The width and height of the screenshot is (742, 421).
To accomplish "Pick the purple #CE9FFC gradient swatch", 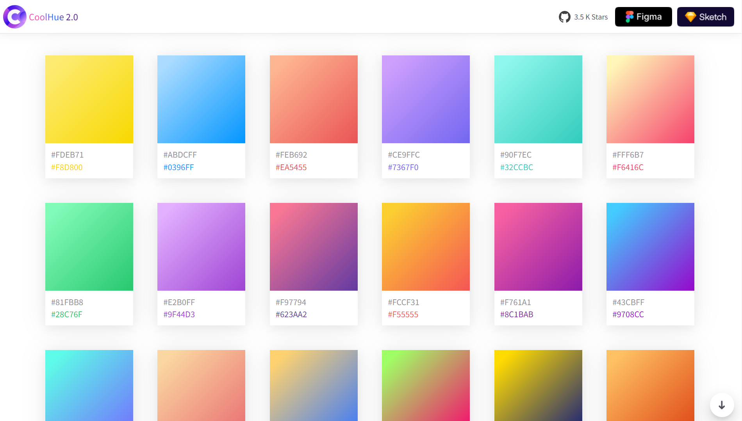I will (x=426, y=99).
